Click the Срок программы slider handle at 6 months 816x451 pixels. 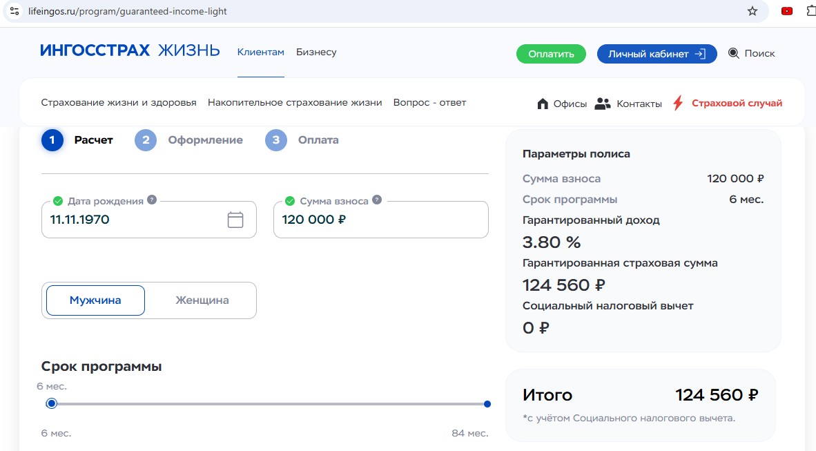point(51,404)
